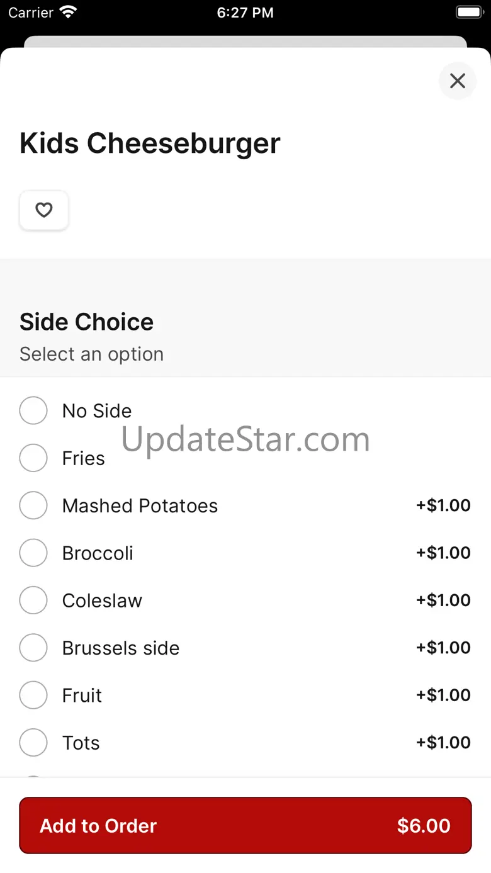
Task: Tap the background card behind sheet
Action: (x=245, y=42)
